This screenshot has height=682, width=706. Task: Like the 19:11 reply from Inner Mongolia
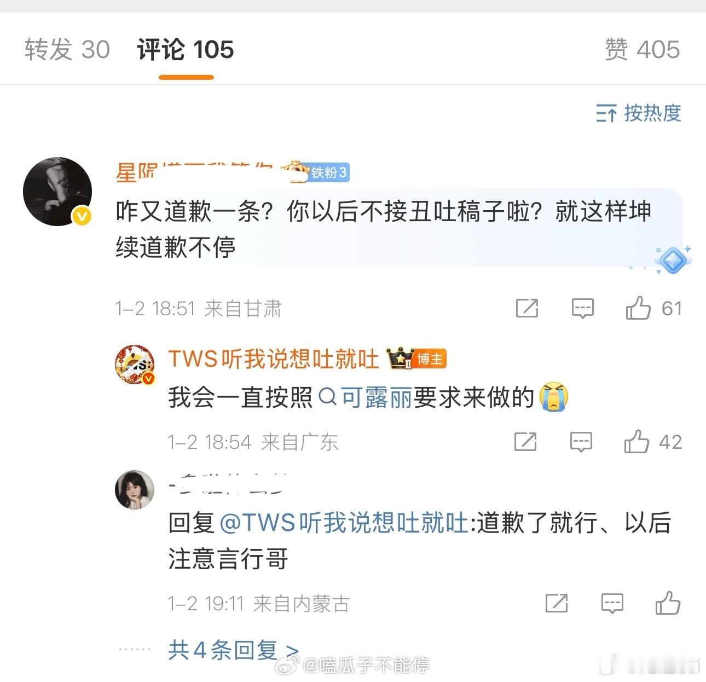pos(668,603)
